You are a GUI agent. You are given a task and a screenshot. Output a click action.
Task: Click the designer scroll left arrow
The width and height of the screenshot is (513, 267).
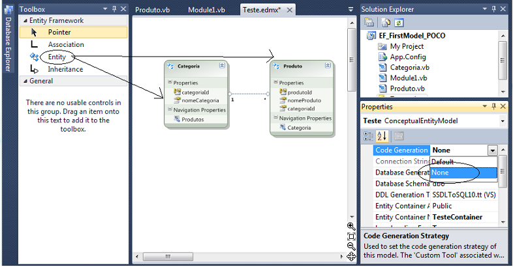click(137, 257)
